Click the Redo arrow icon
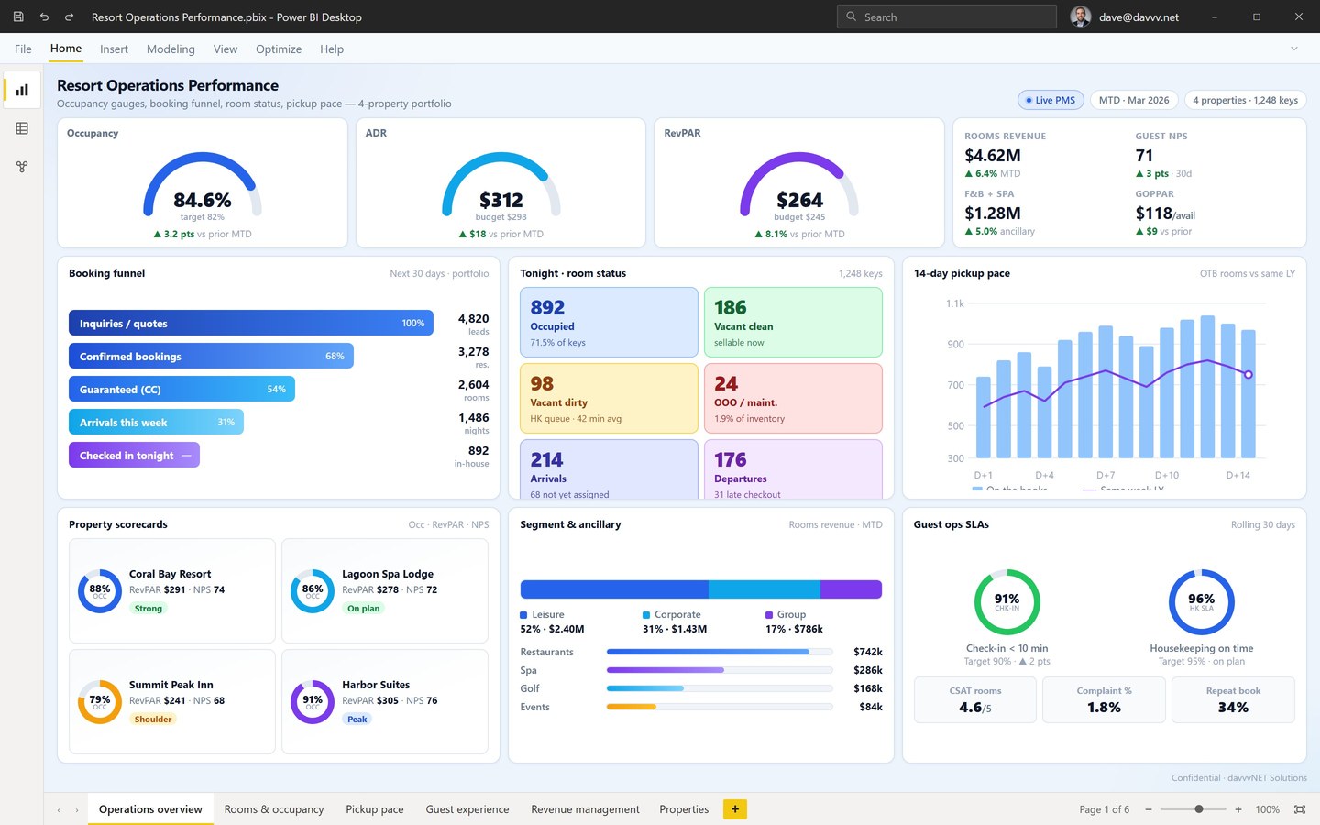Viewport: 1320px width, 825px height. (x=69, y=16)
